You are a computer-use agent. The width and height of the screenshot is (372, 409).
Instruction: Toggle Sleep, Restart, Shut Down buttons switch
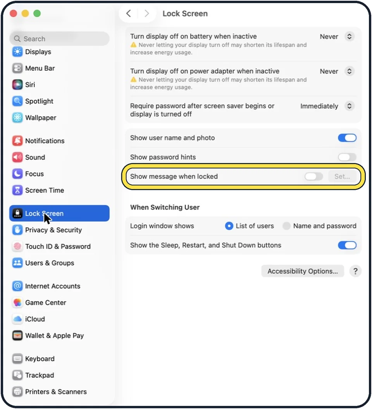[x=347, y=245]
